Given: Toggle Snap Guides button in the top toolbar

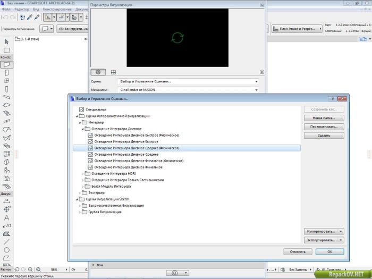Looking at the screenshot, I should 61,17.
